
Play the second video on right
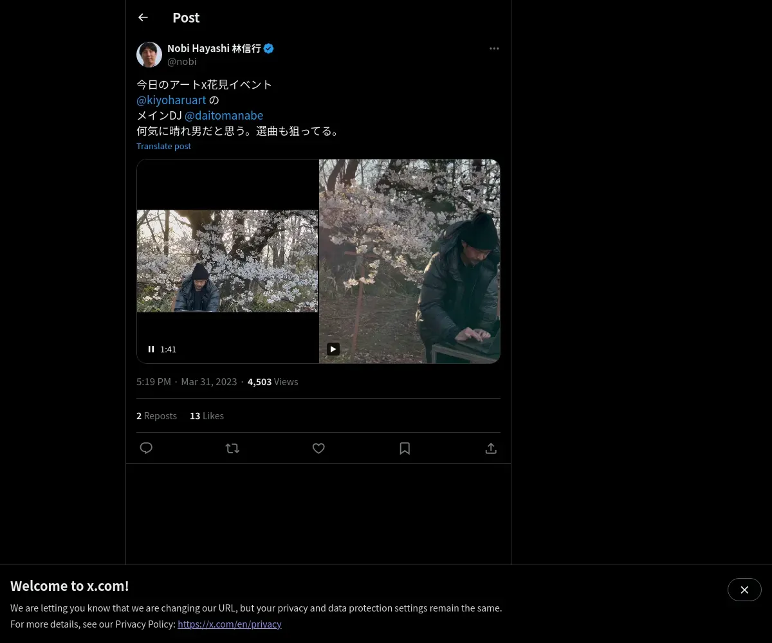tap(333, 349)
